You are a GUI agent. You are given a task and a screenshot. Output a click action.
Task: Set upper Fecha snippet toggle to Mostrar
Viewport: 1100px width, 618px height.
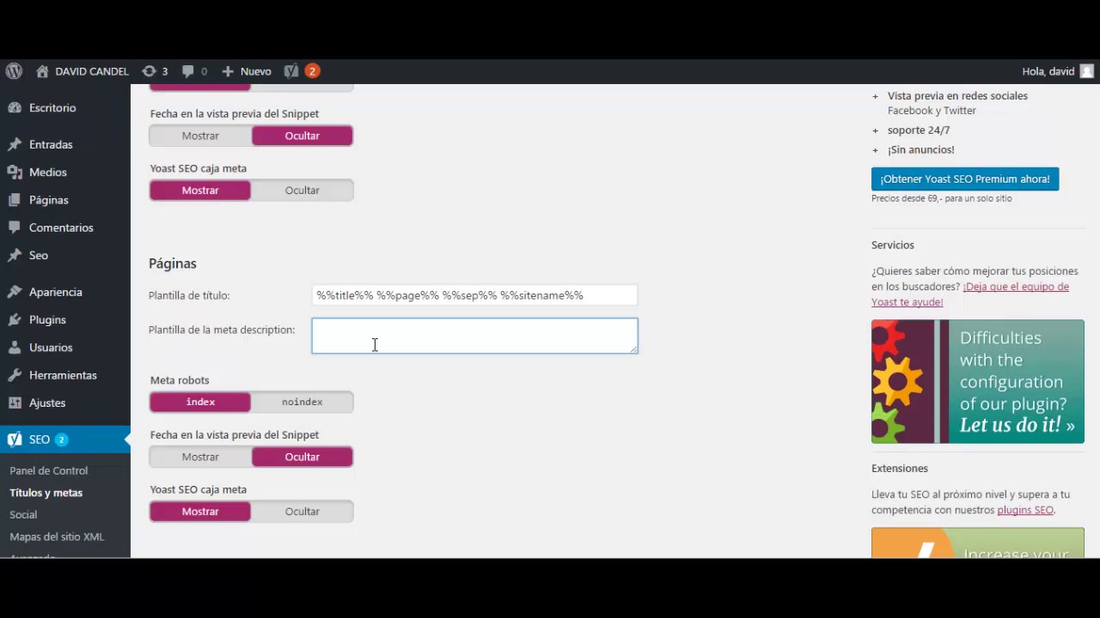[x=200, y=136]
